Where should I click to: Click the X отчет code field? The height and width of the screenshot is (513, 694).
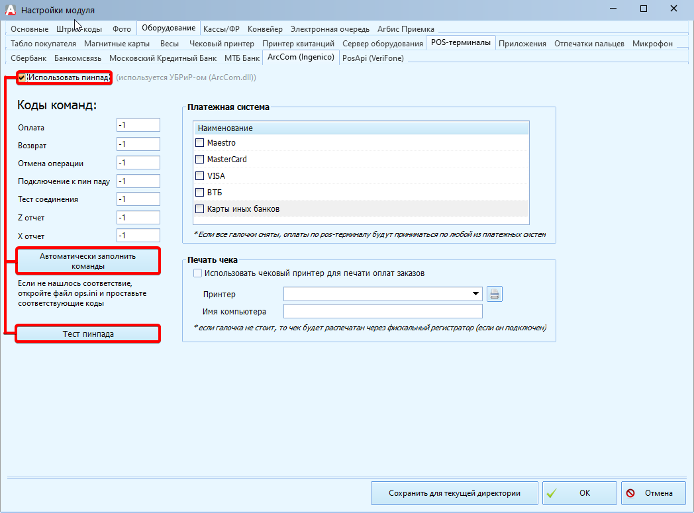click(x=138, y=235)
